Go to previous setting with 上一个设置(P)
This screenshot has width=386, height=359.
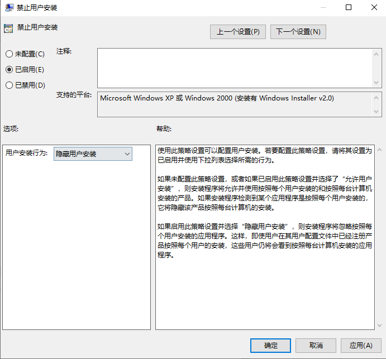click(238, 32)
